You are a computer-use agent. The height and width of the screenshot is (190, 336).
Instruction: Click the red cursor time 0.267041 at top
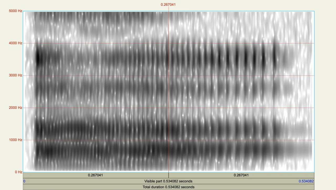pos(168,4)
